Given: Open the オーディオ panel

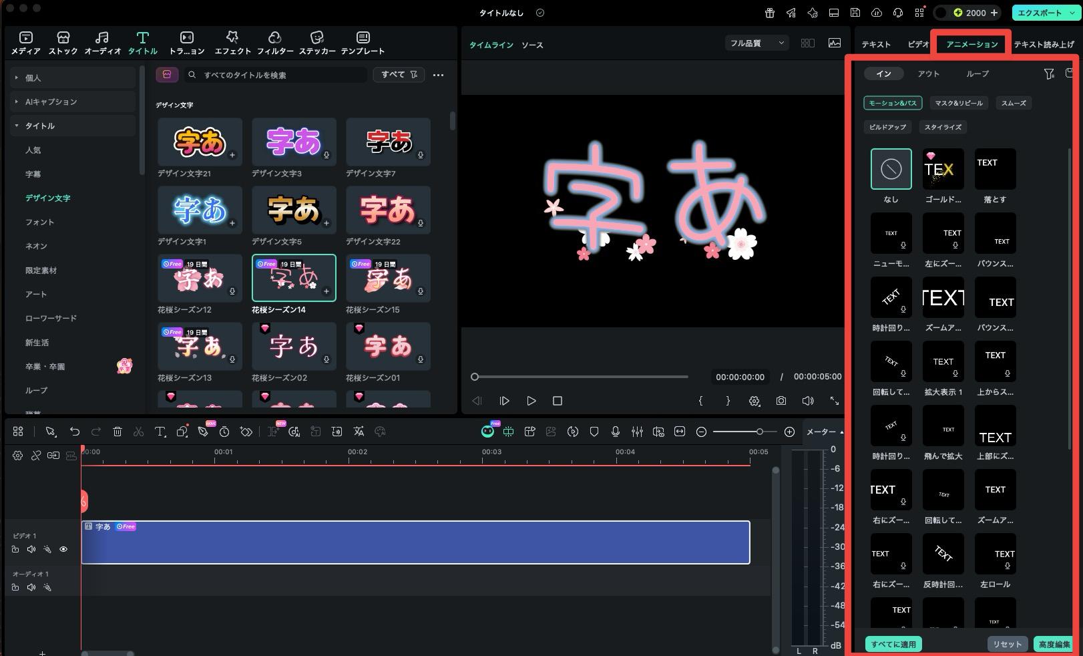Looking at the screenshot, I should pos(102,42).
